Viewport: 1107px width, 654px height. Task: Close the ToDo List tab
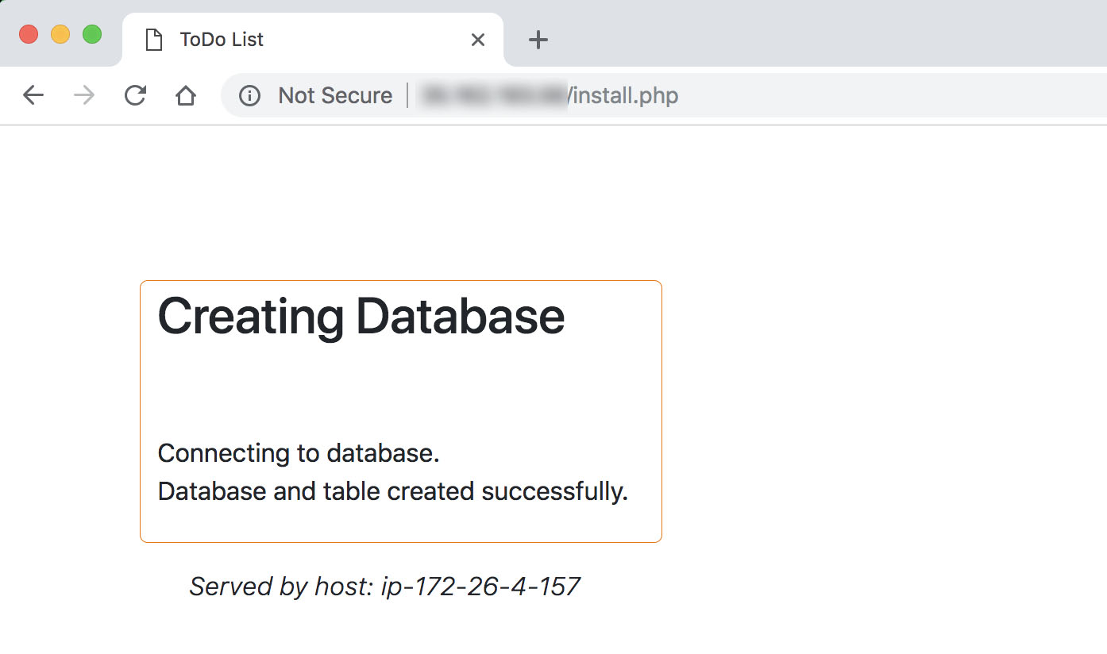478,40
